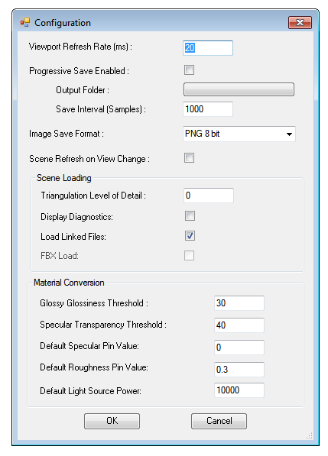The height and width of the screenshot is (456, 328).
Task: Uncheck the Load Linked Files checkbox
Action: click(190, 235)
